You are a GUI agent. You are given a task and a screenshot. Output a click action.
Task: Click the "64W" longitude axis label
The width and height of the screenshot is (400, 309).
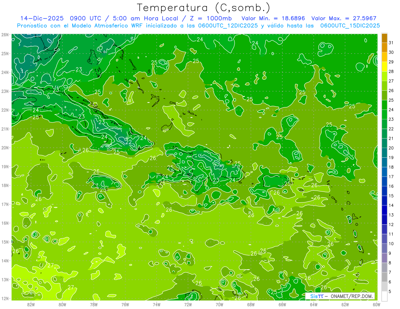314,304
